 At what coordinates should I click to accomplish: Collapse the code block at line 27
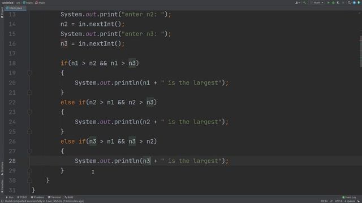click(29, 151)
